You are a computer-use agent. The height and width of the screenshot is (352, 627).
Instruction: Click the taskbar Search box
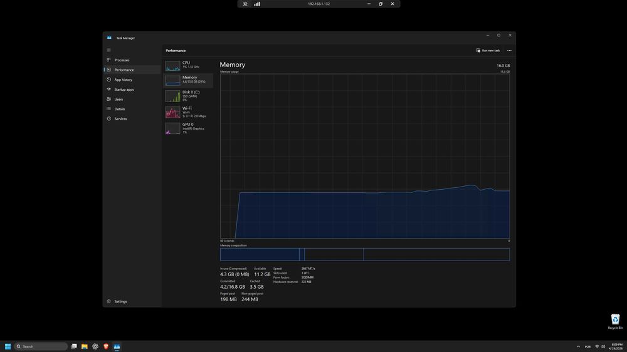click(x=41, y=346)
